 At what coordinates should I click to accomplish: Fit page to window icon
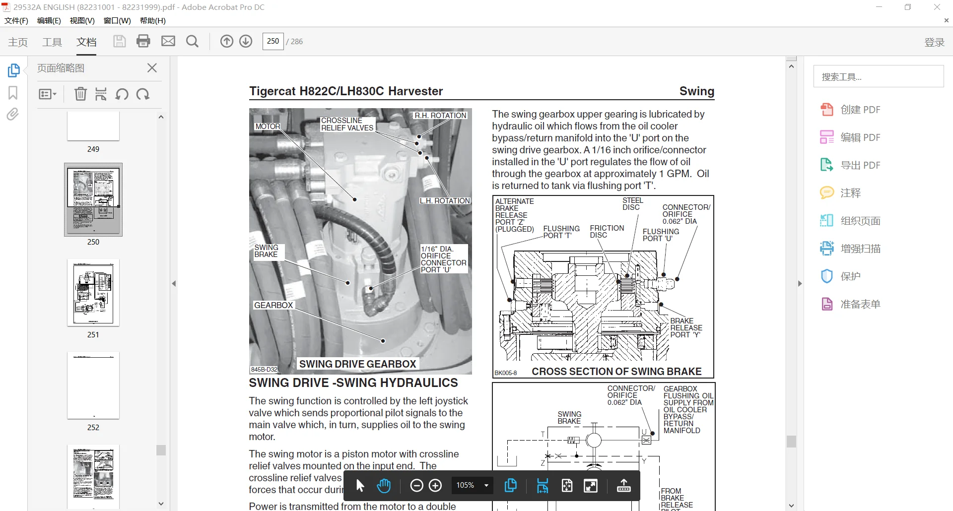tap(567, 486)
